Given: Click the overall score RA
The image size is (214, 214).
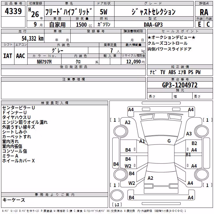Looking at the screenshot, I should (204, 12).
